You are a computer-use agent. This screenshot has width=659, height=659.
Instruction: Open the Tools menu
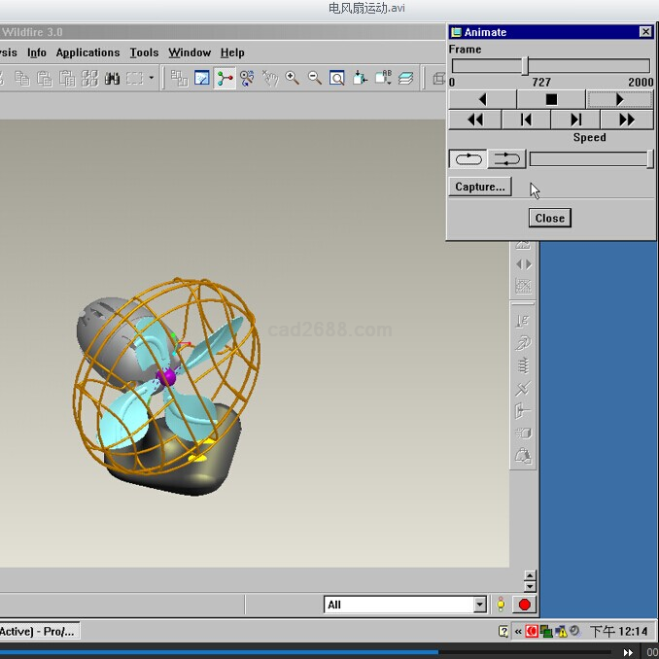coord(144,52)
